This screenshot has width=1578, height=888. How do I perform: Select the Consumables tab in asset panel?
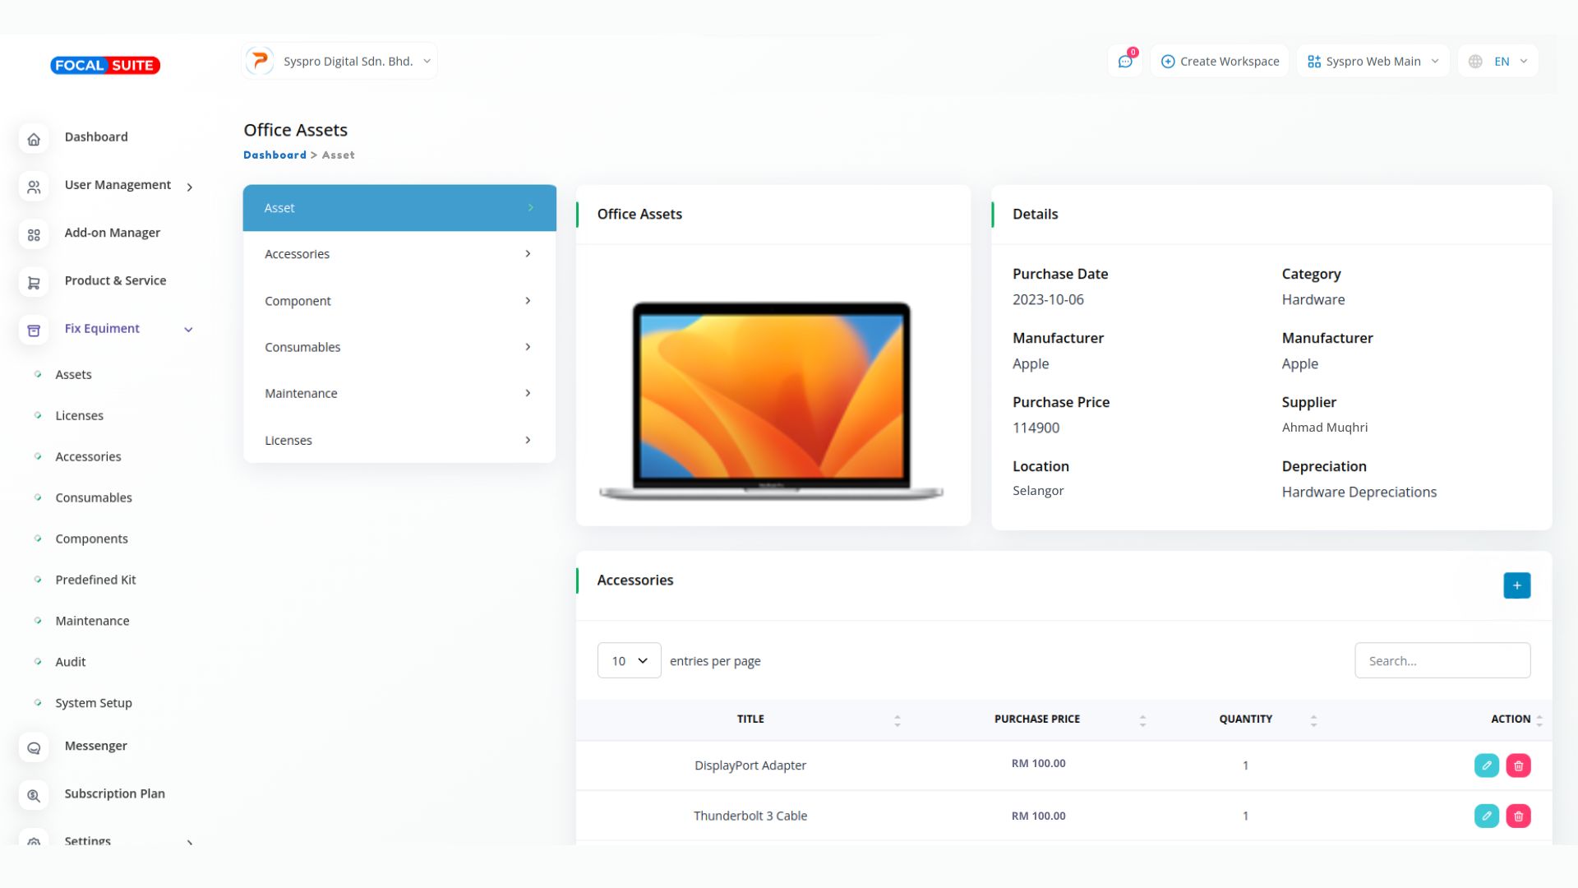tap(399, 347)
